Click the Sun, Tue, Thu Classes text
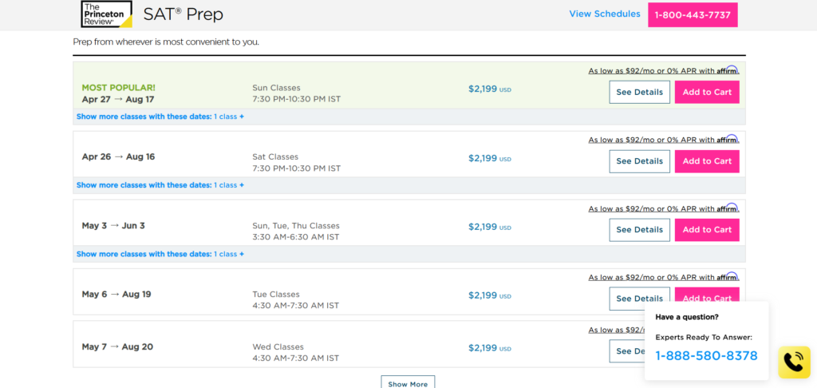This screenshot has height=388, width=817. (x=296, y=226)
